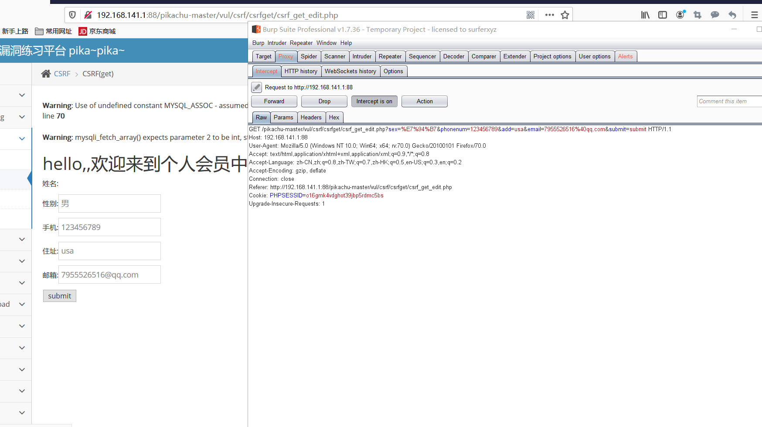Open the 新手上路 bookmark

click(15, 31)
